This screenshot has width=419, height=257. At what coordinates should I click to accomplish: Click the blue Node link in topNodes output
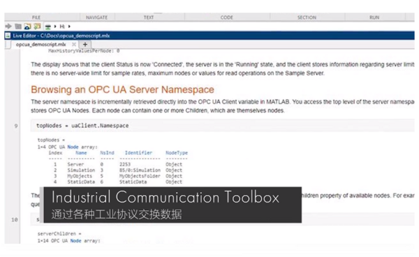coord(73,147)
